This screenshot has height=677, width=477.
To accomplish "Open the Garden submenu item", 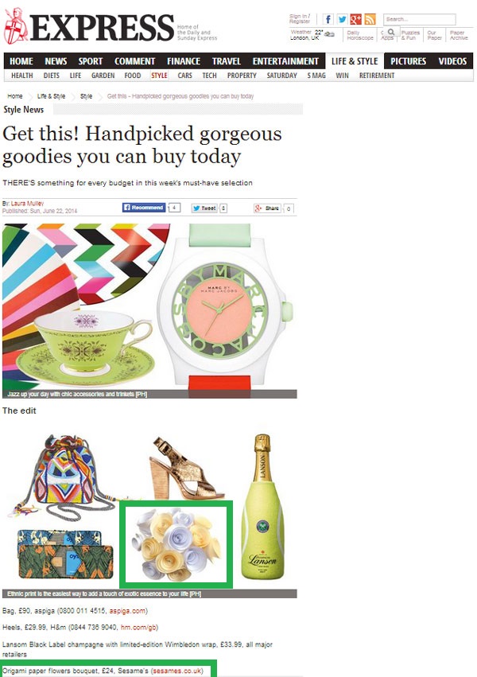I will (x=103, y=76).
